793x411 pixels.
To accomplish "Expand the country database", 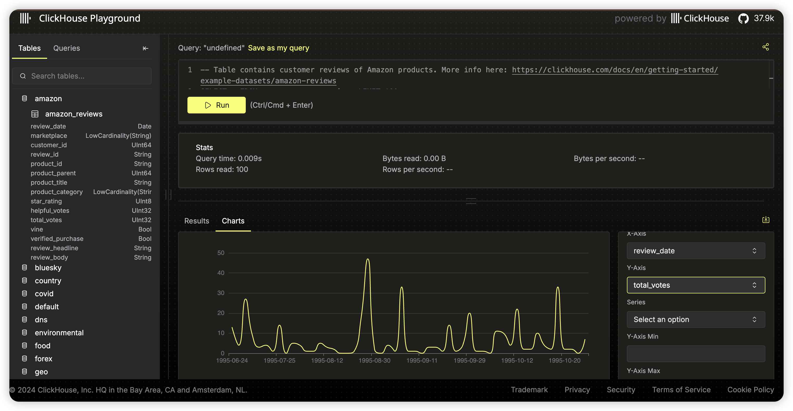I will (x=48, y=281).
